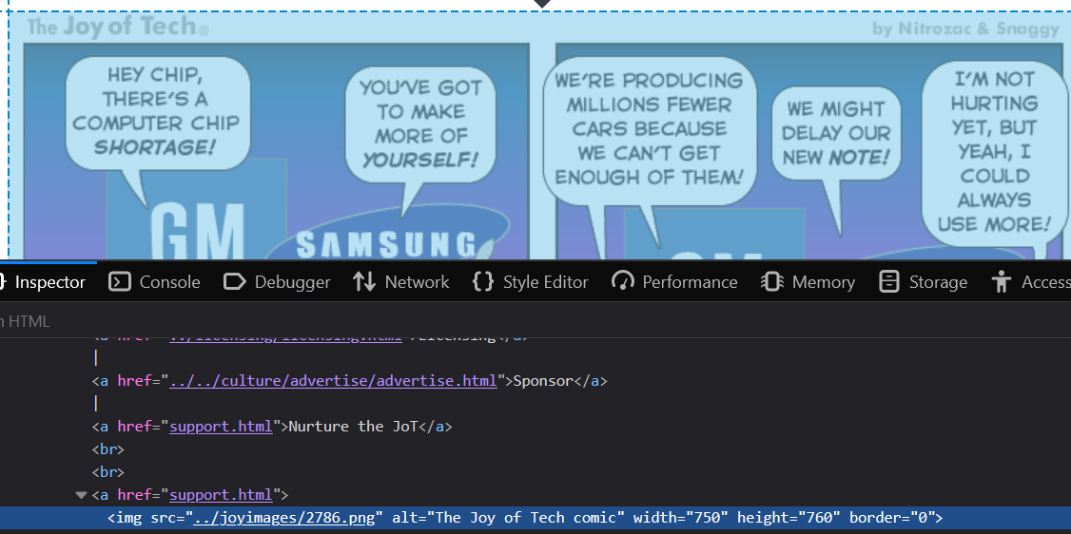1071x534 pixels.
Task: Open the Style Editor tab
Action: coord(530,281)
